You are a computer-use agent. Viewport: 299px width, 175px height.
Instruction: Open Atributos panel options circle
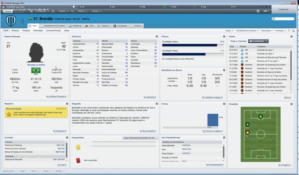tap(157, 37)
